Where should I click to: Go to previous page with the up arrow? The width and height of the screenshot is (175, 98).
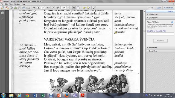pyautogui.click(x=34, y=8)
